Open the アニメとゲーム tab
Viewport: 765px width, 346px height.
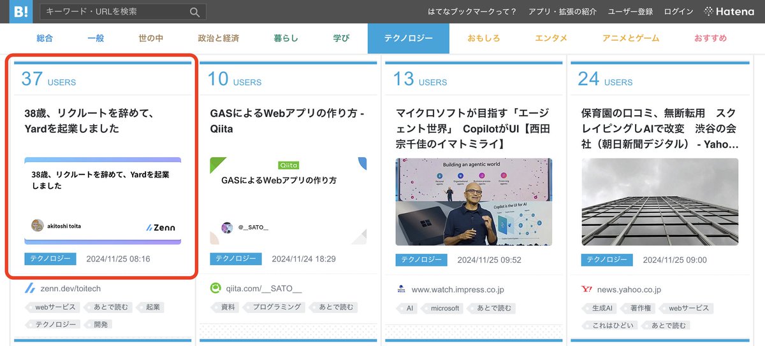[x=631, y=38]
